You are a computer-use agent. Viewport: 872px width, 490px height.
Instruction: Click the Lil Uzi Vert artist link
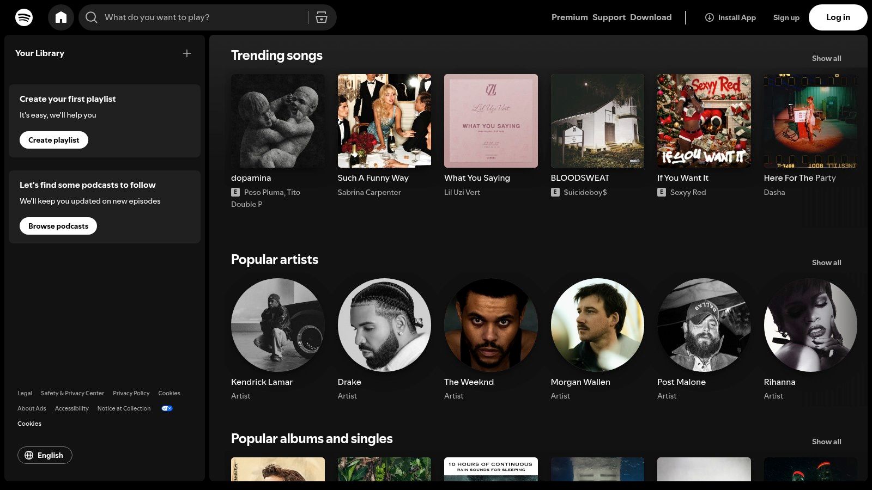coord(462,192)
